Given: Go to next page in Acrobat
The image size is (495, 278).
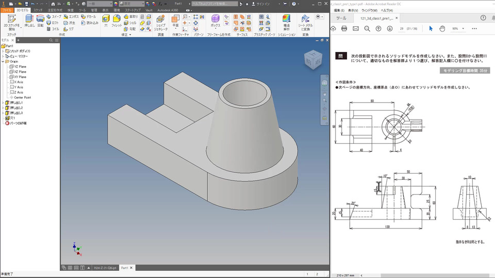Looking at the screenshot, I should tap(390, 29).
